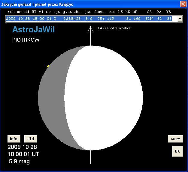Click the 'jas' column header
This screenshot has width=188, height=172.
pos(88,12)
